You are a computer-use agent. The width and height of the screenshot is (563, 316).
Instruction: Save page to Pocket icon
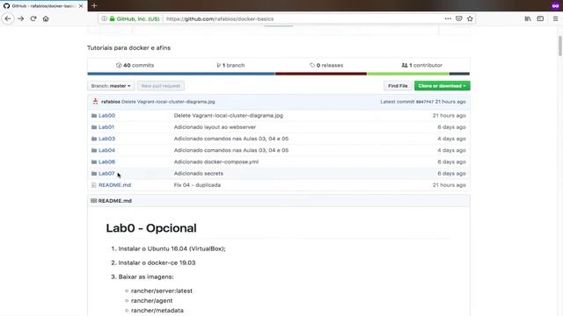coord(459,18)
